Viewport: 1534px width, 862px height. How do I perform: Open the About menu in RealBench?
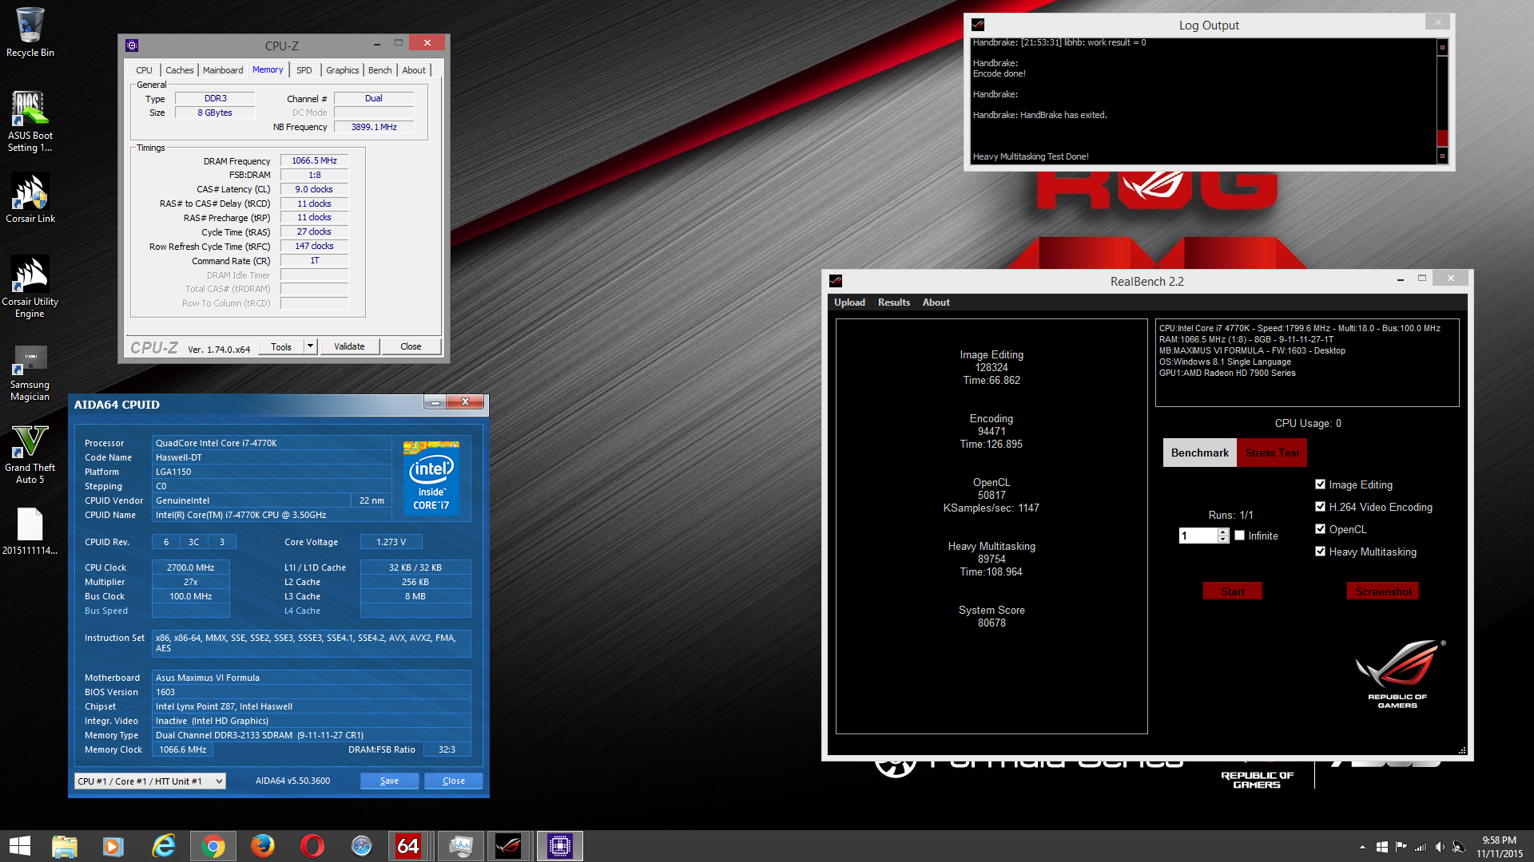(x=936, y=302)
